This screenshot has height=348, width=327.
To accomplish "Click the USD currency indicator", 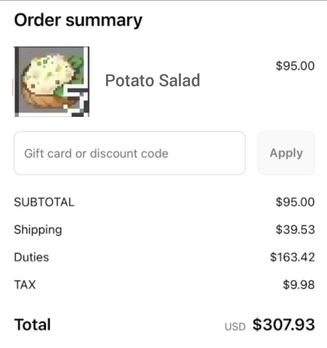I will [235, 327].
